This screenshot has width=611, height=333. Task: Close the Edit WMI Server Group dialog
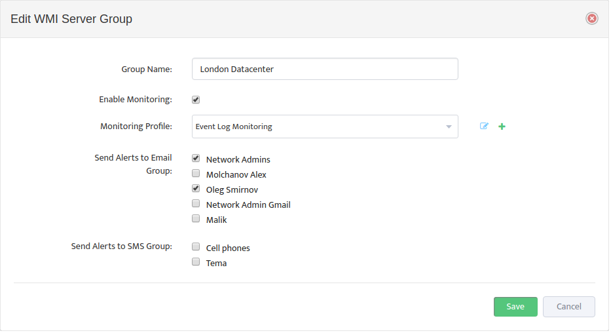pos(592,18)
